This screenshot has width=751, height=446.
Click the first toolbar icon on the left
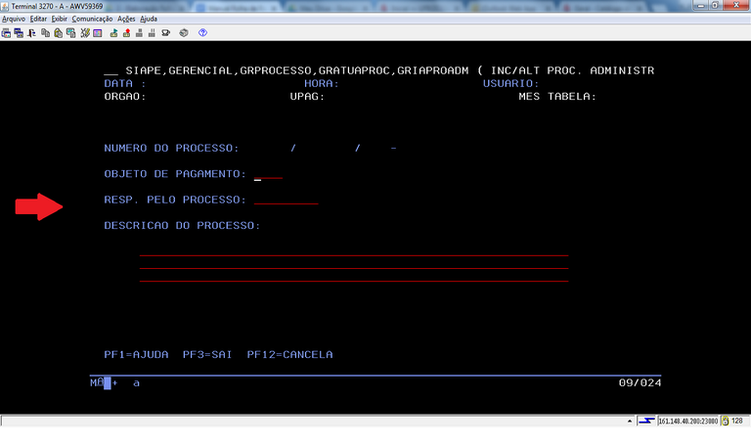(7, 32)
